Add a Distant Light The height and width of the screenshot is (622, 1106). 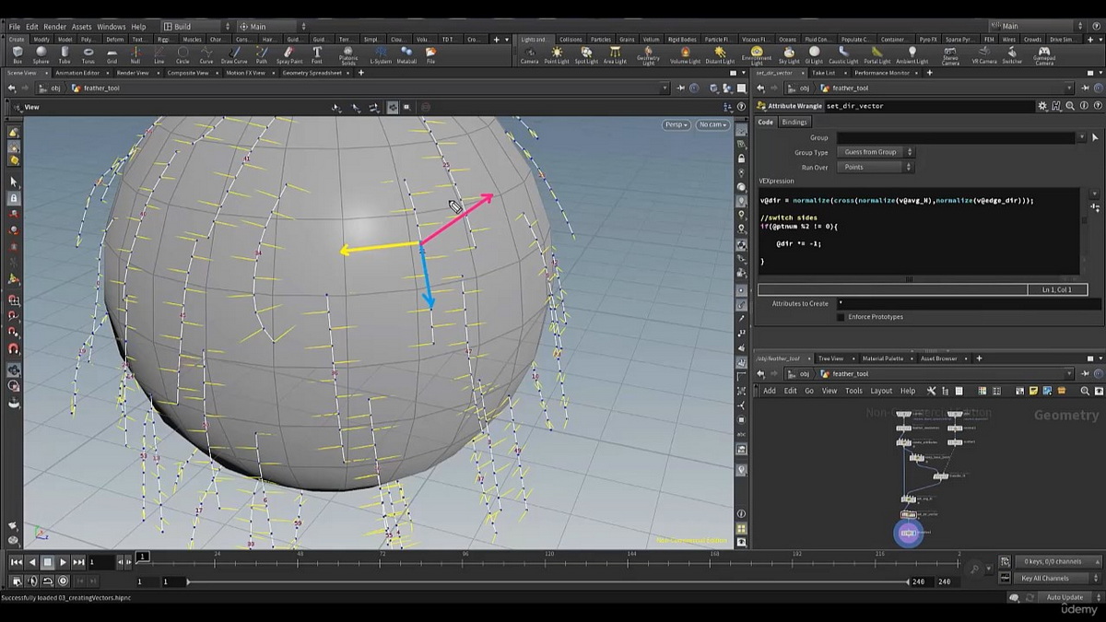point(720,54)
